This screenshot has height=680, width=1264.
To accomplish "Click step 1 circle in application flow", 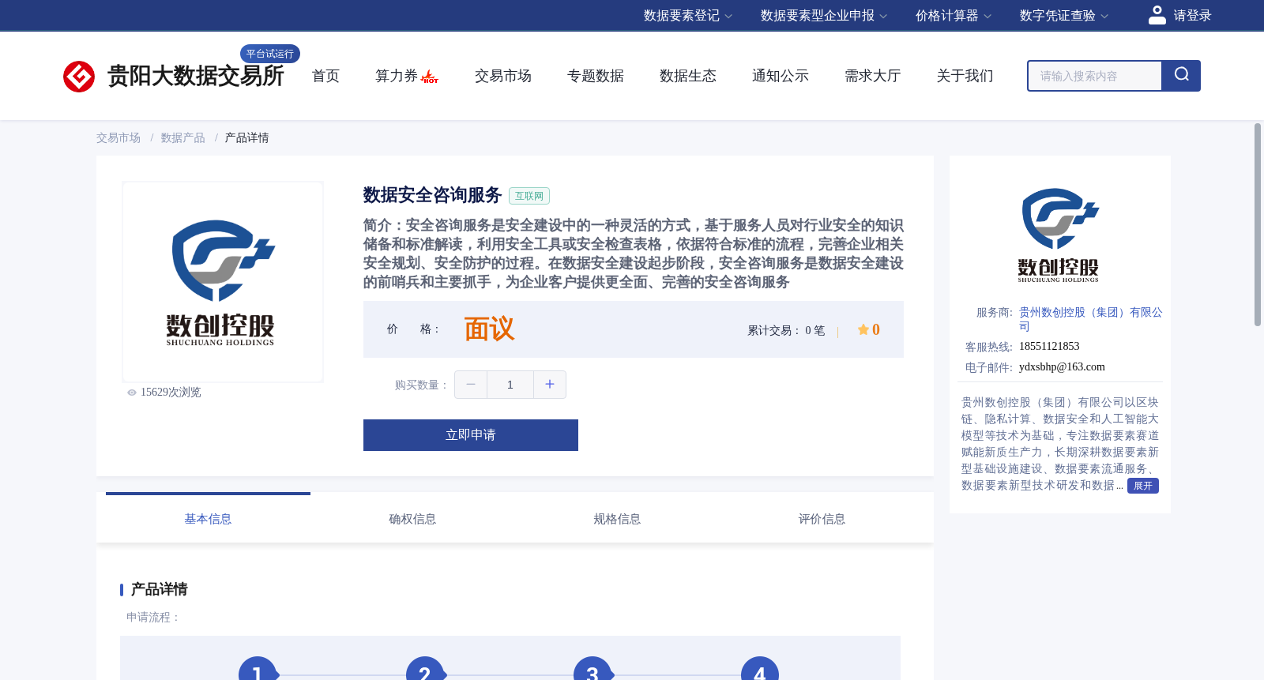I will tap(258, 668).
